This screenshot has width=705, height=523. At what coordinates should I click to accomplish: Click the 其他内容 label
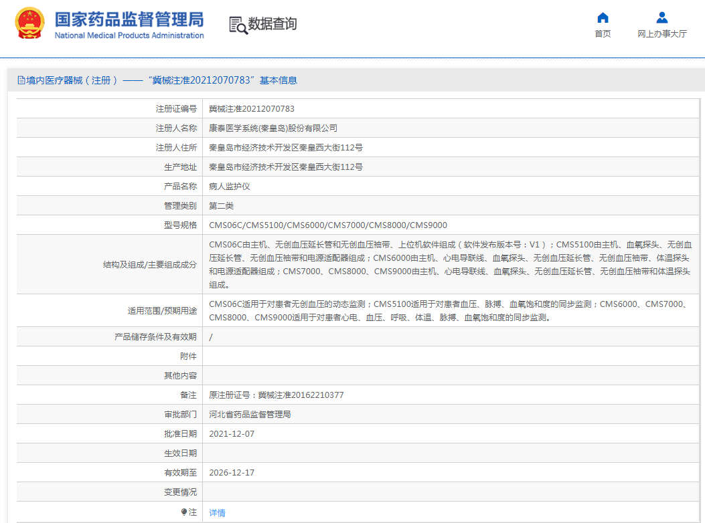click(180, 376)
